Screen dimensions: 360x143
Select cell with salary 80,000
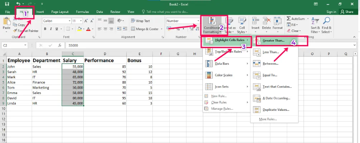[x=73, y=98]
